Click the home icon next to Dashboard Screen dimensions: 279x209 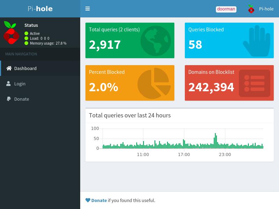9,68
